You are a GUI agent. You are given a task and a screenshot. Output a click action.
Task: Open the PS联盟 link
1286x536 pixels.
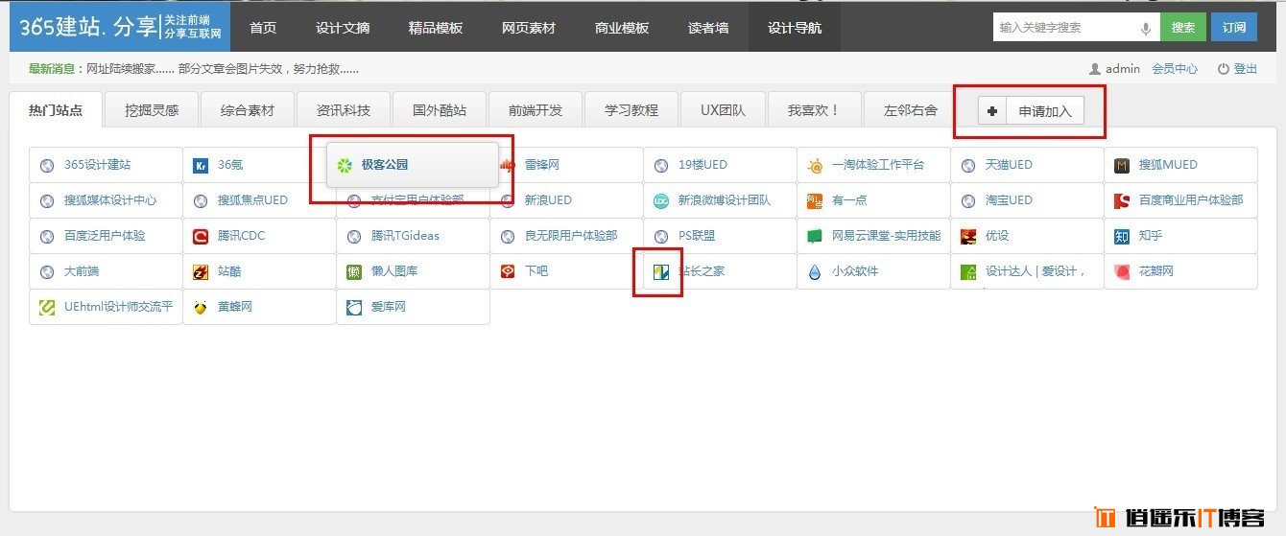[697, 236]
